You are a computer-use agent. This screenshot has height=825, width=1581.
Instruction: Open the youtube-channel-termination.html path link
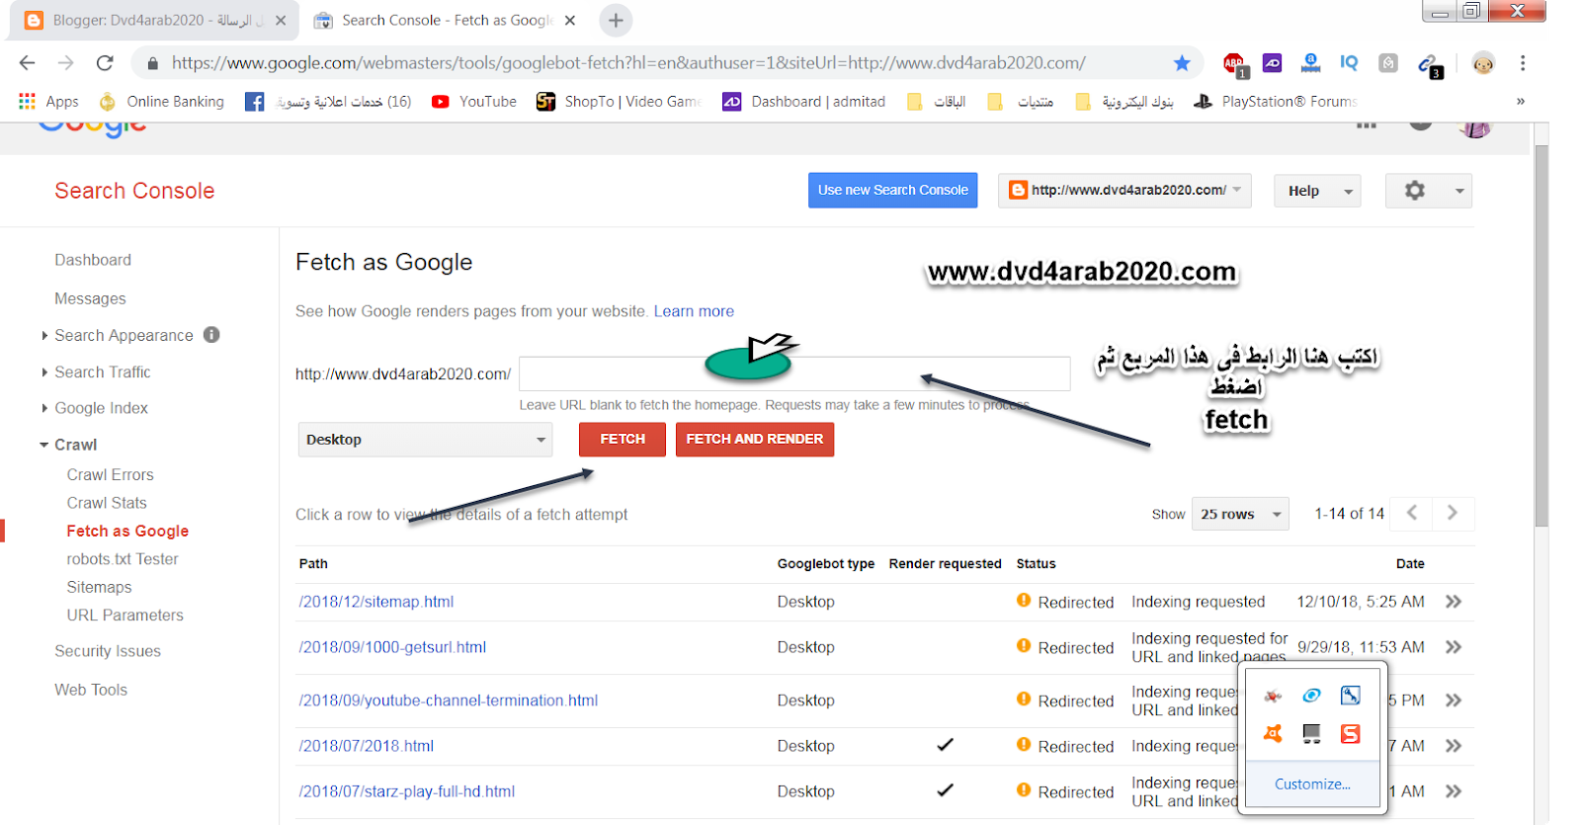tap(449, 701)
